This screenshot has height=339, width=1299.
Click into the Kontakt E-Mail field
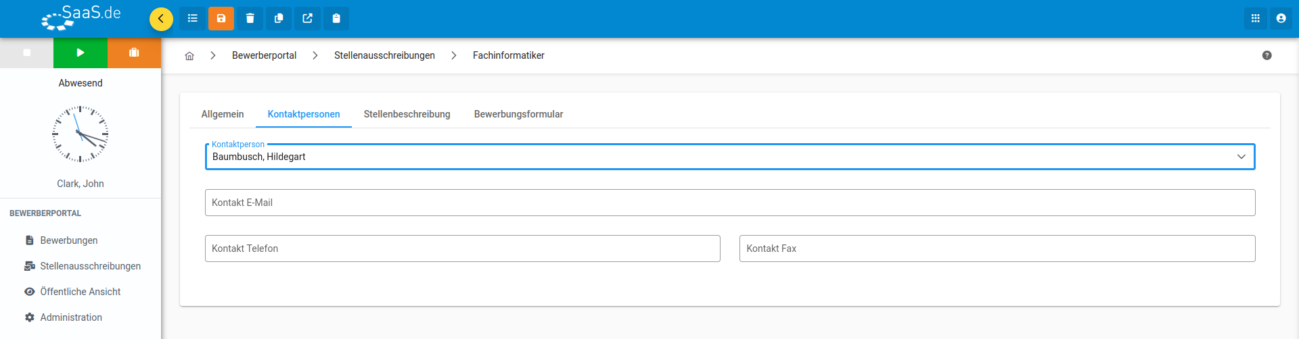[730, 203]
